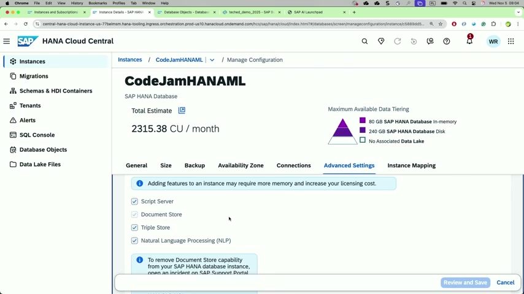The height and width of the screenshot is (294, 524).
Task: Open browser extensions puzzle icon
Action: tap(493, 24)
